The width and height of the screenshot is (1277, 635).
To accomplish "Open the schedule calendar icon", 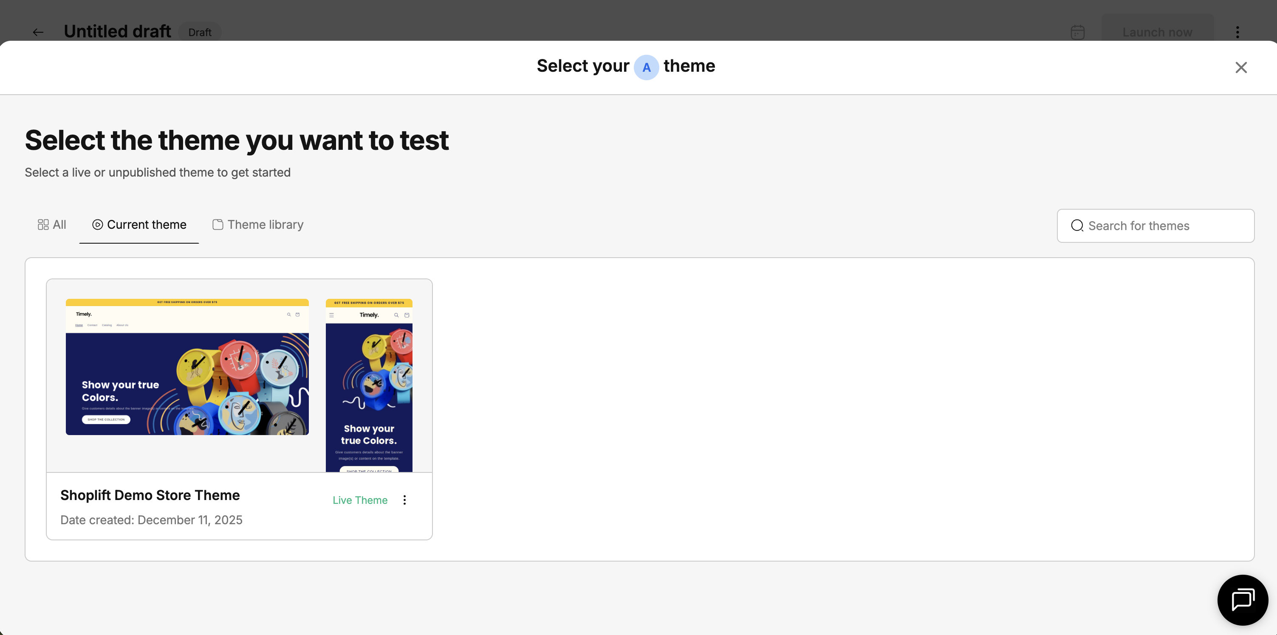I will click(1077, 32).
